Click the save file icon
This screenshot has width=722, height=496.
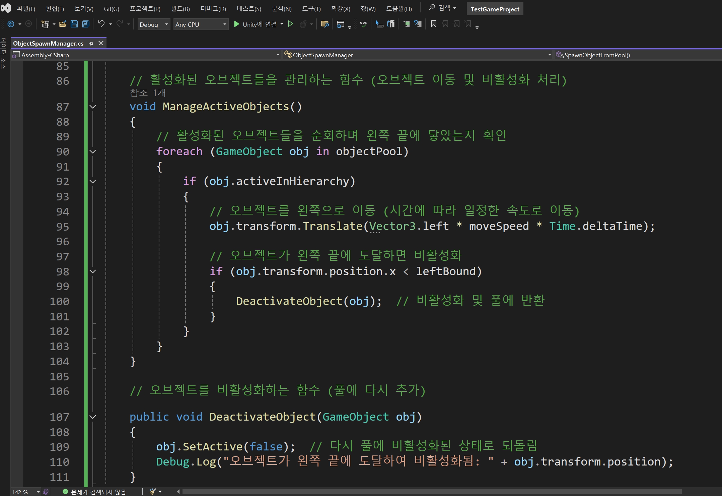(74, 24)
